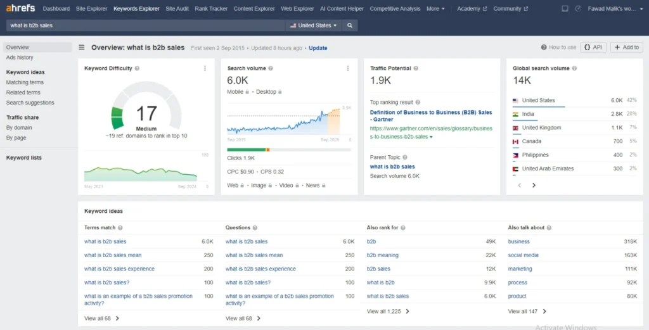Screen dimensions: 649x330
Task: Open Competitive Analysis
Action: pos(395,8)
